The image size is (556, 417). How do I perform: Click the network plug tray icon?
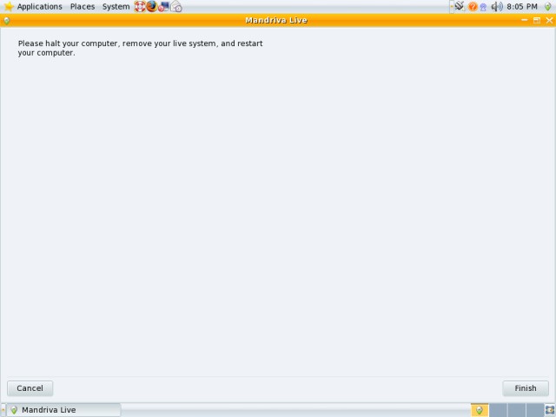(460, 6)
